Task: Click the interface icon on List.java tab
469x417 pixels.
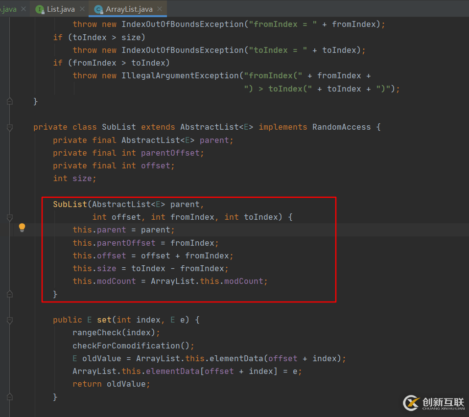Action: [40, 10]
